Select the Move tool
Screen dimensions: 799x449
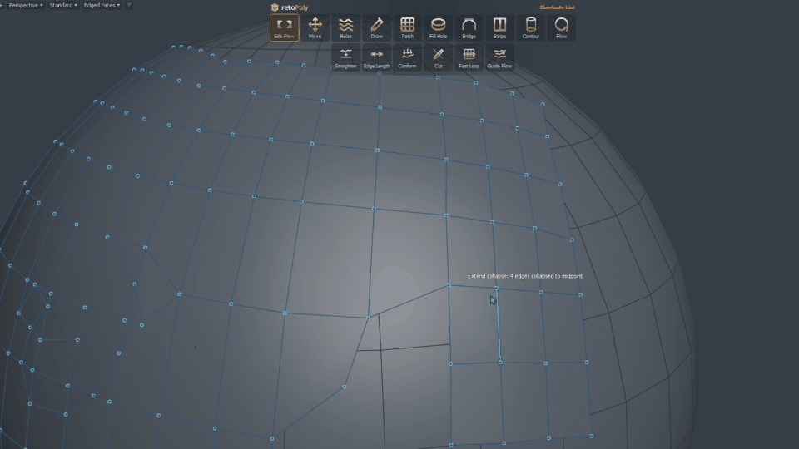click(315, 28)
